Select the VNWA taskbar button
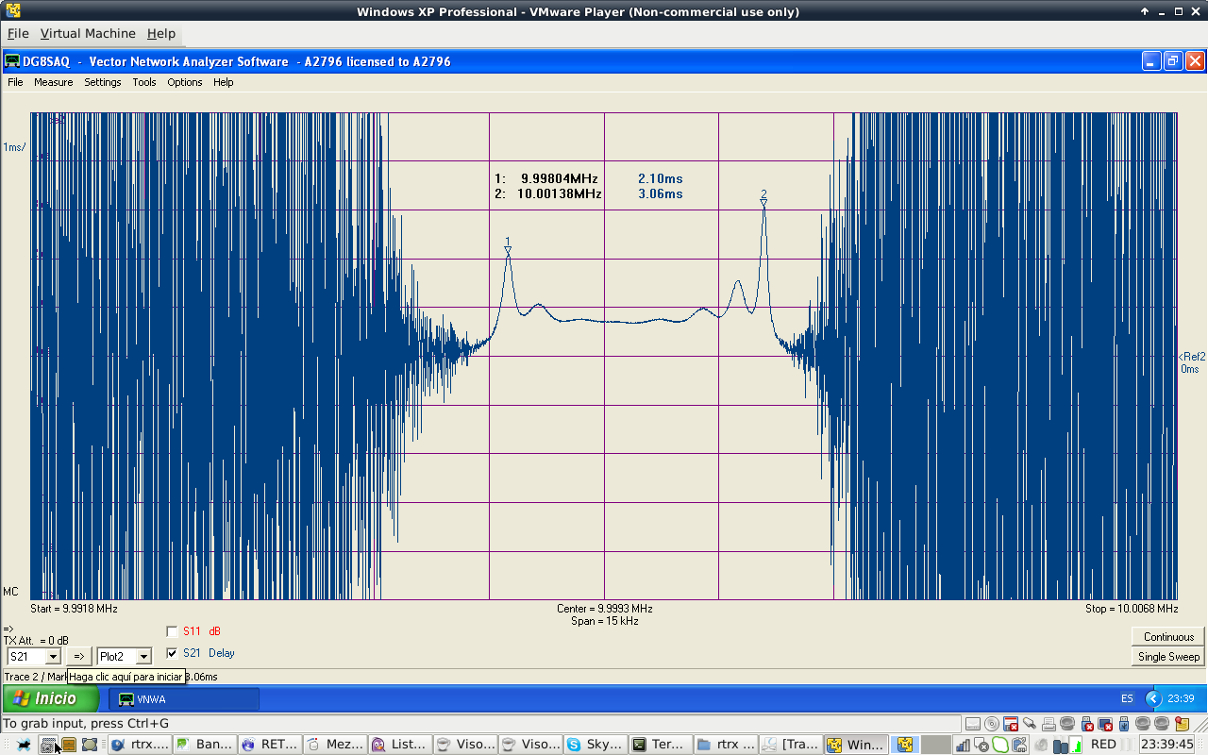This screenshot has width=1208, height=755. 184,699
